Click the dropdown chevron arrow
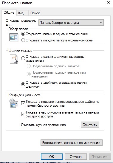Viewport: 113px width, 163px height. click(101, 23)
